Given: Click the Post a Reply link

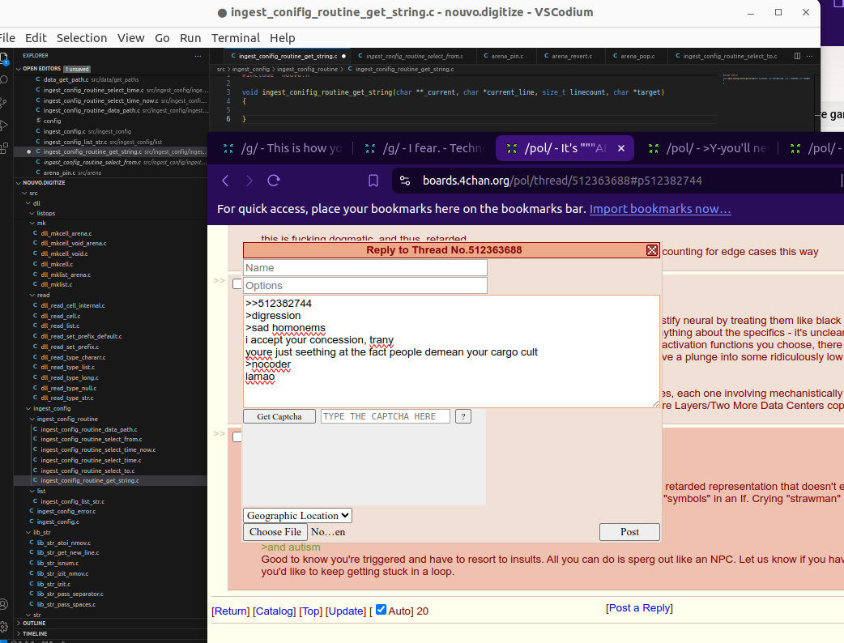Looking at the screenshot, I should [x=639, y=608].
